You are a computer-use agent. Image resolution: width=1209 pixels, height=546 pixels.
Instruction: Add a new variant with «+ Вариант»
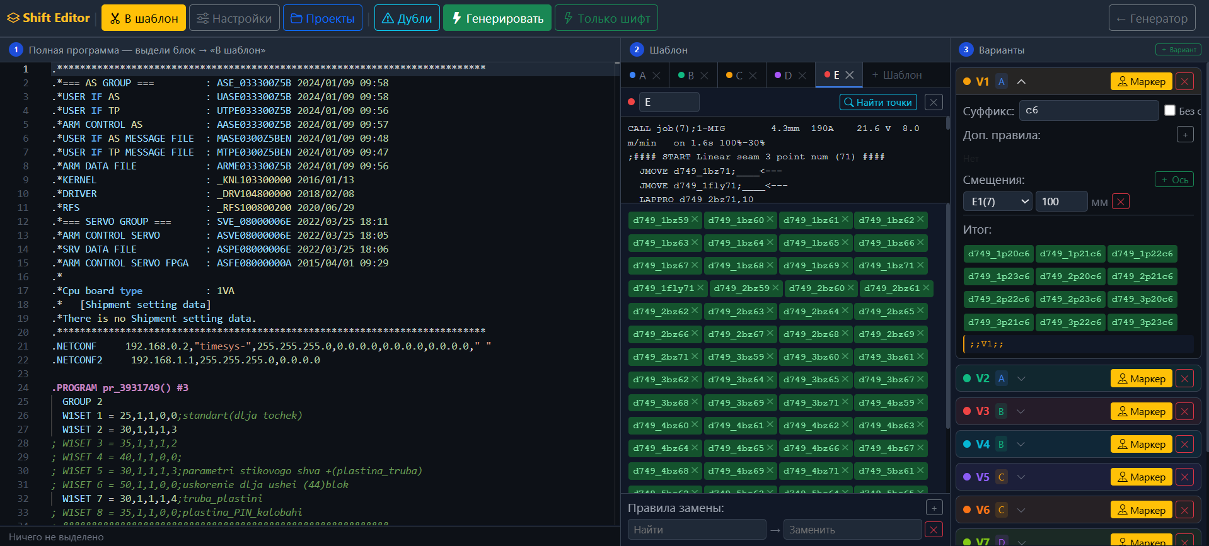point(1178,50)
